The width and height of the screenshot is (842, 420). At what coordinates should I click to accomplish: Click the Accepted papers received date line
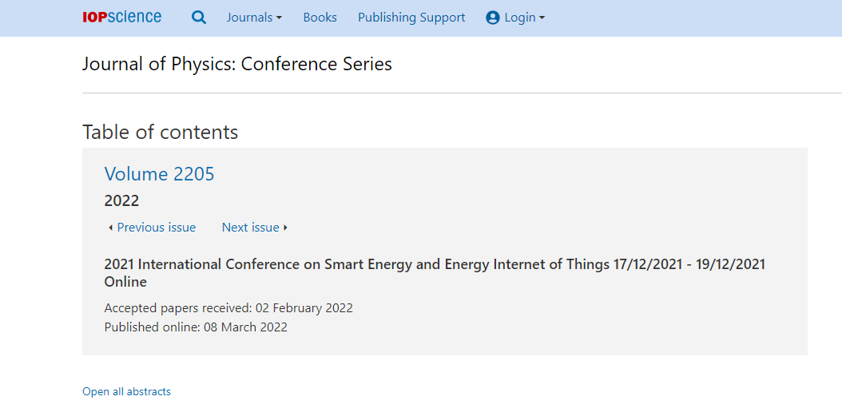228,308
